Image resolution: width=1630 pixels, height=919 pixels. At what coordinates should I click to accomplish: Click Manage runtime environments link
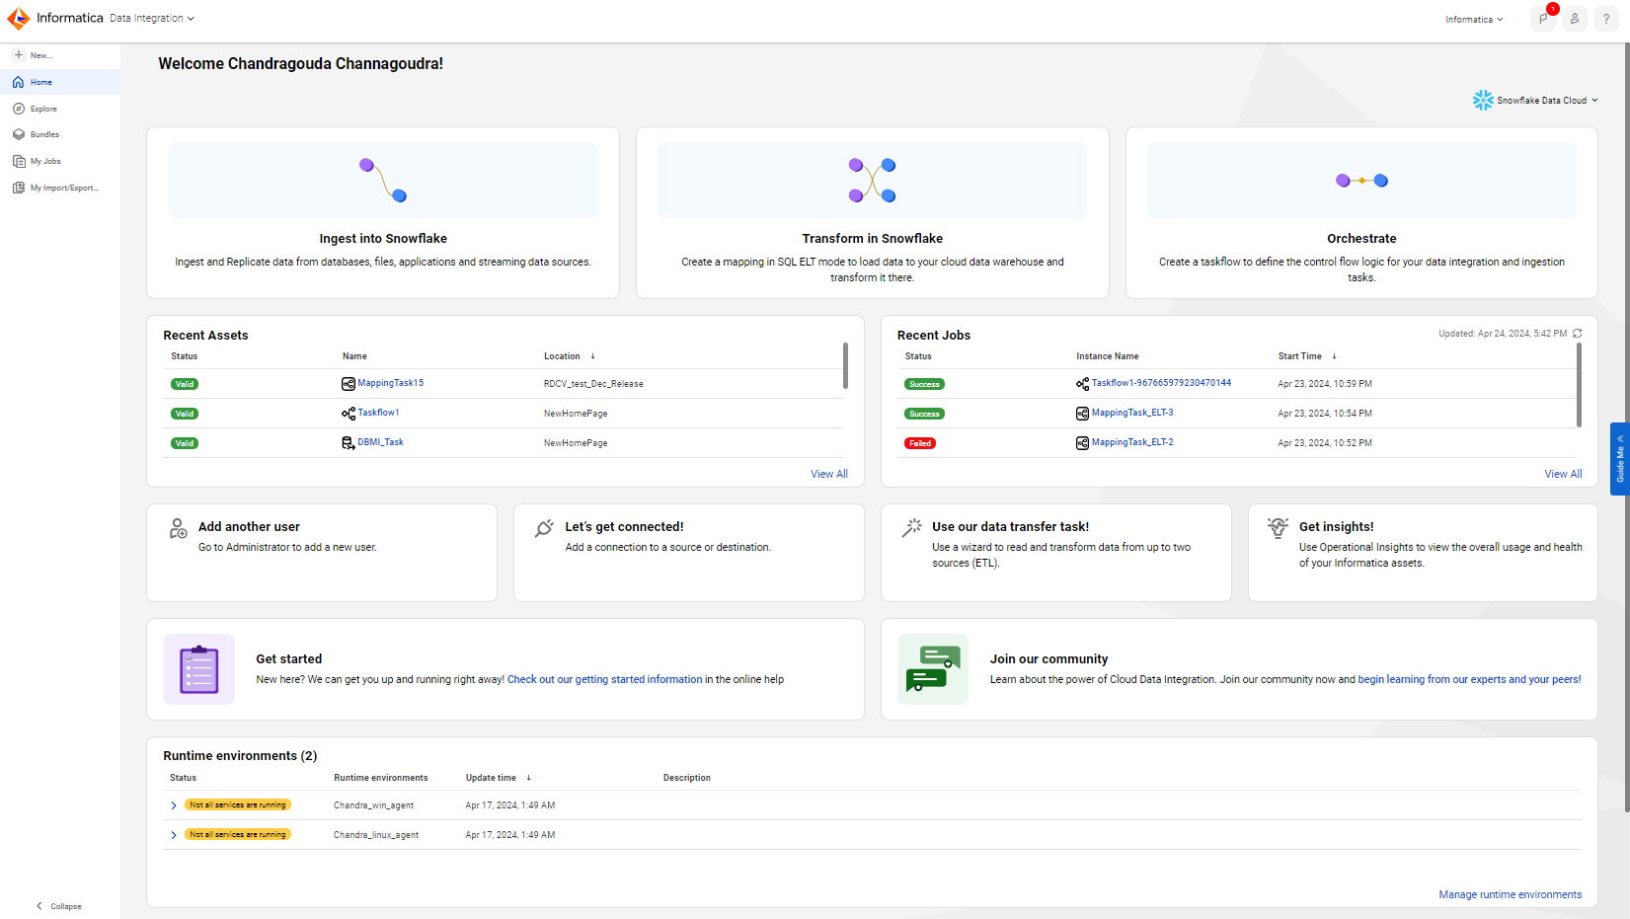1510,894
